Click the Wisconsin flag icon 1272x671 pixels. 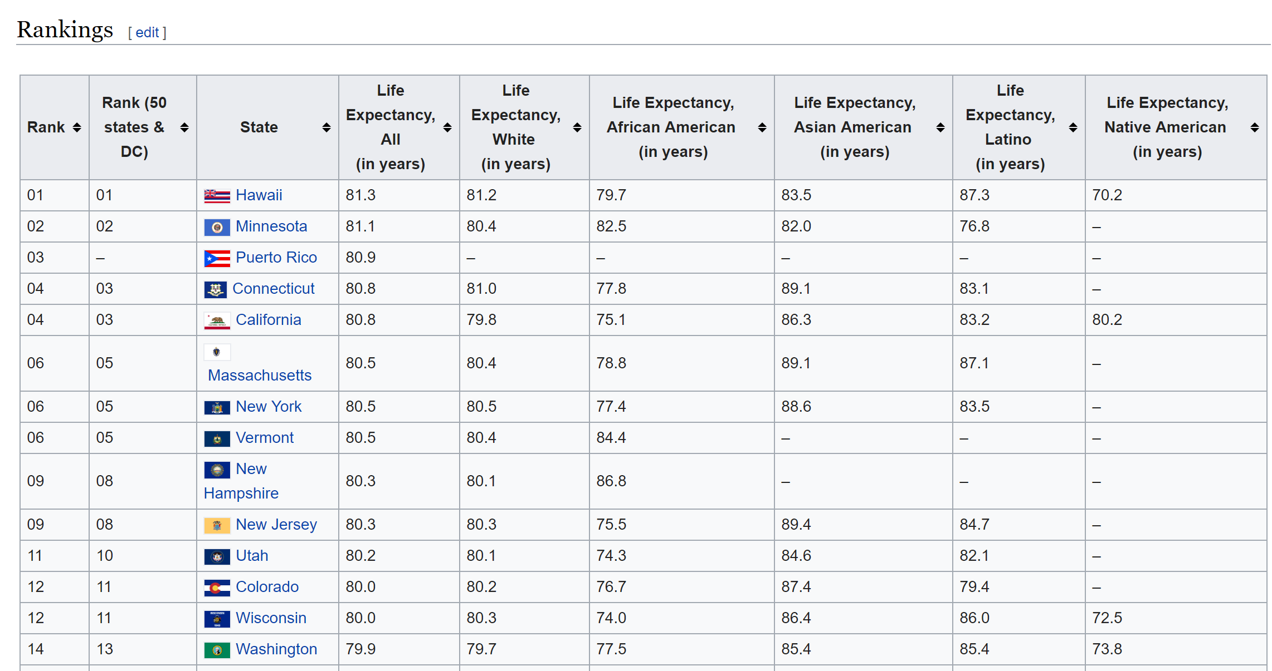(x=217, y=619)
